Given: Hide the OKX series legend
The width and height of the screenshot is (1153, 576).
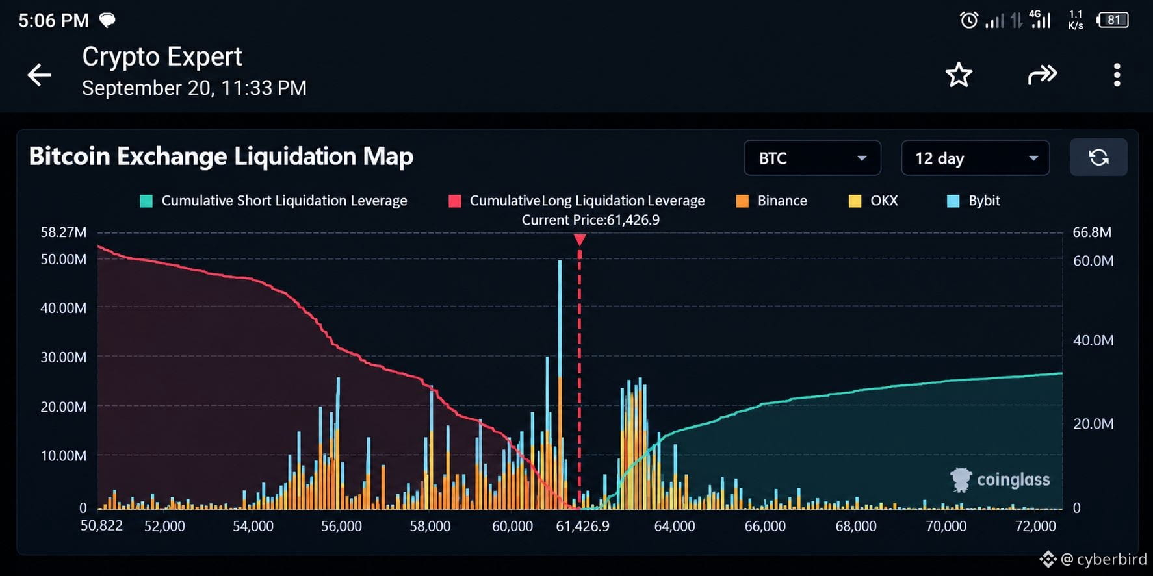Looking at the screenshot, I should tap(873, 201).
